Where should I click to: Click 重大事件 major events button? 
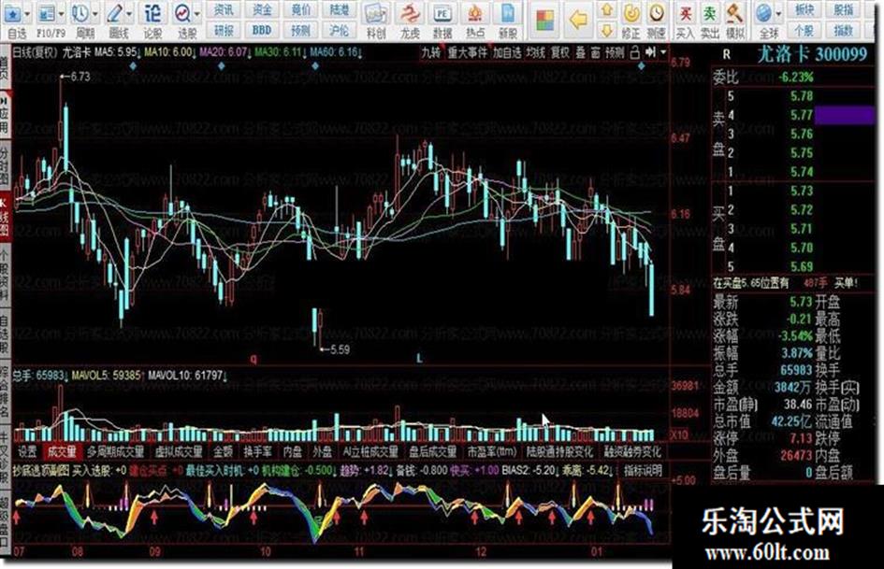coord(467,53)
